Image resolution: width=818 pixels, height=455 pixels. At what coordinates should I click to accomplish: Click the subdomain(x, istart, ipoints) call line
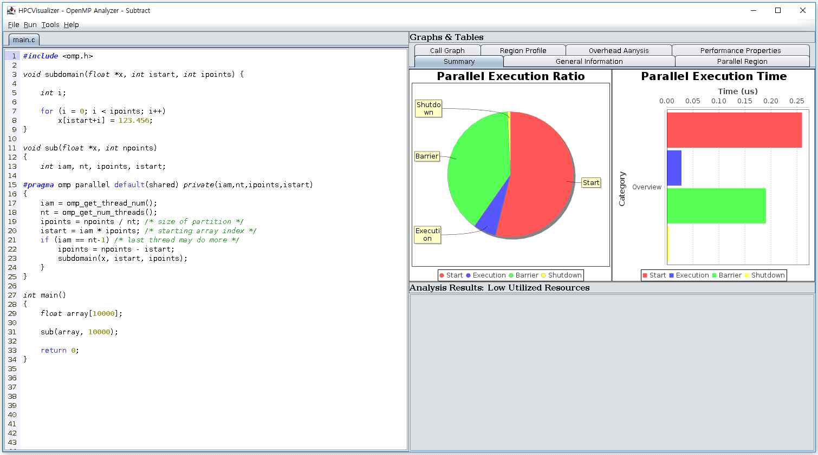pyautogui.click(x=122, y=258)
